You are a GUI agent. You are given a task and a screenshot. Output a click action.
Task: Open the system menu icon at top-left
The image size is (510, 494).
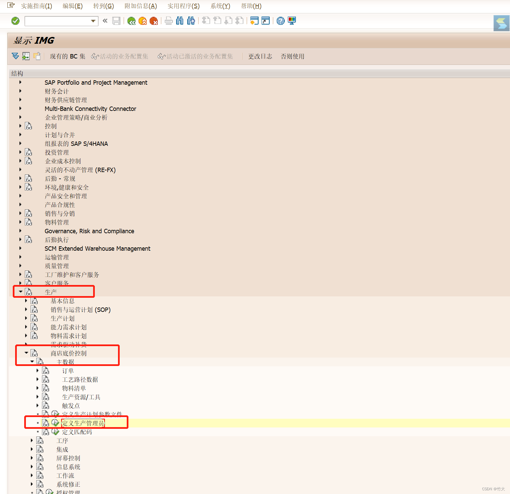pos(11,5)
